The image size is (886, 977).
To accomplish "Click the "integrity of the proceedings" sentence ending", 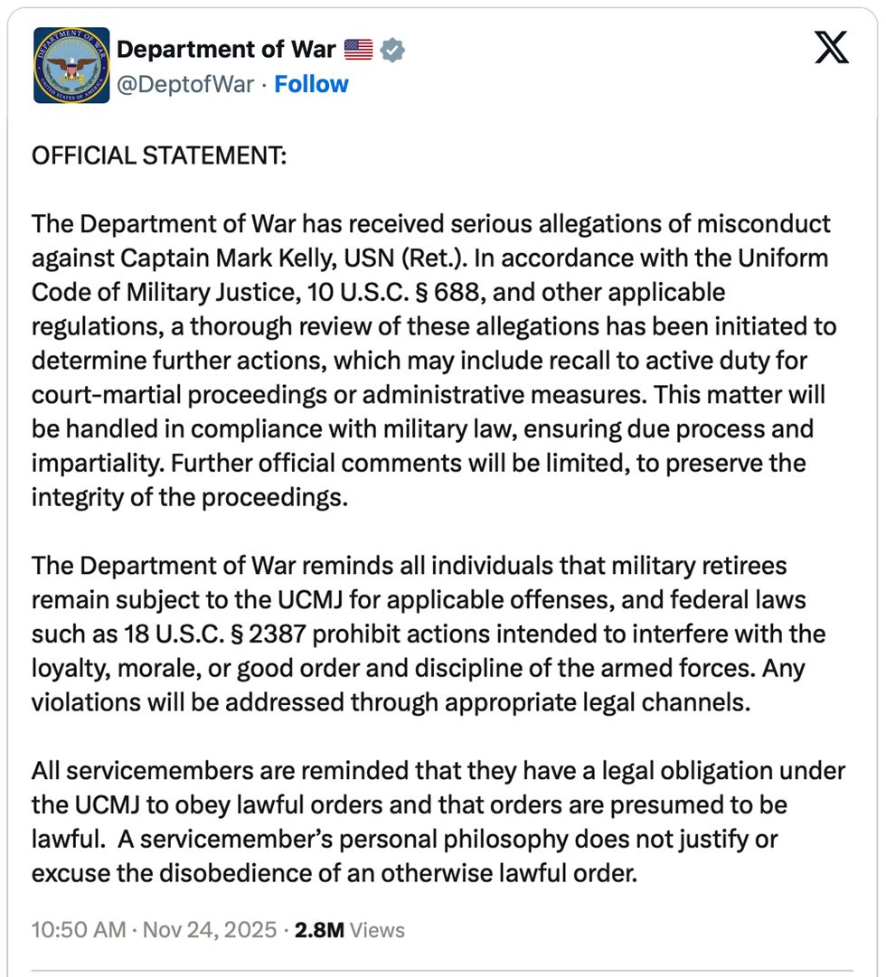I will [x=190, y=498].
